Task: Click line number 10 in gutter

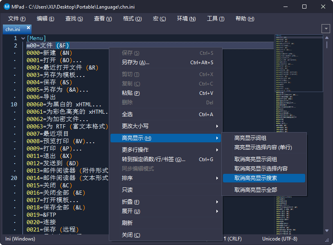Action: [x=14, y=104]
